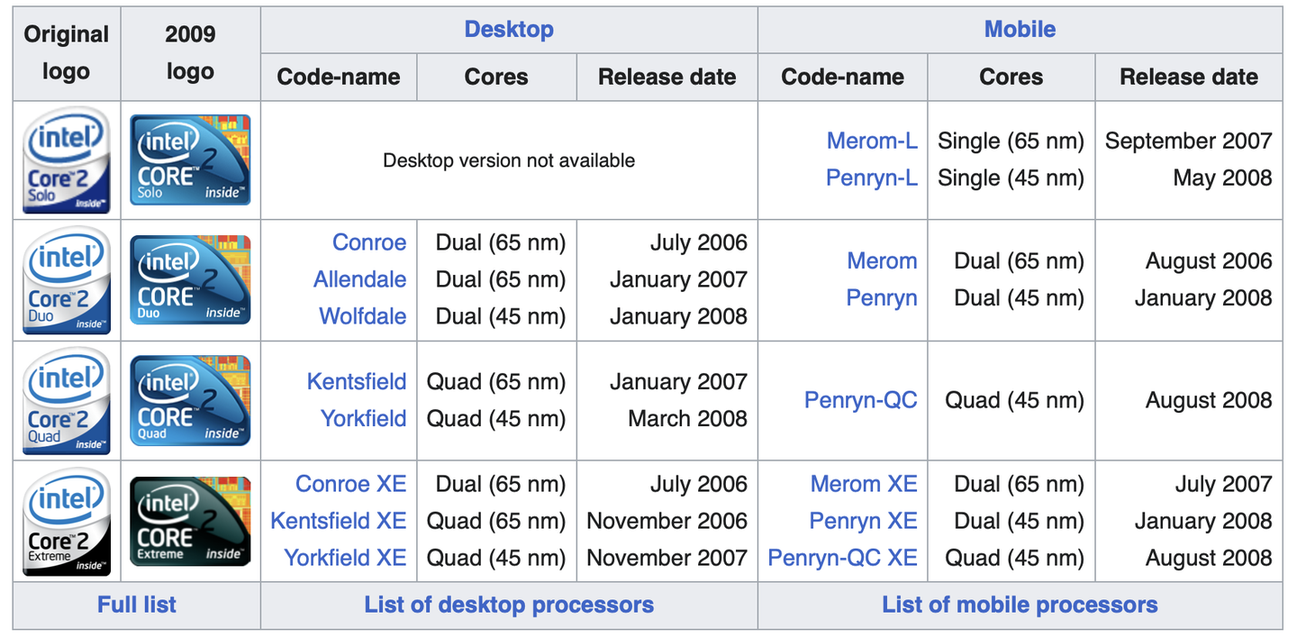Open the Allendale processor link
Viewport: 1297px width, 638px height.
pos(360,279)
